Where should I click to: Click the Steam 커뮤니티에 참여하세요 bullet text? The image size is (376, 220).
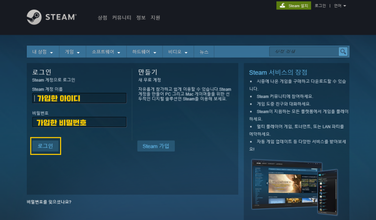[285, 97]
